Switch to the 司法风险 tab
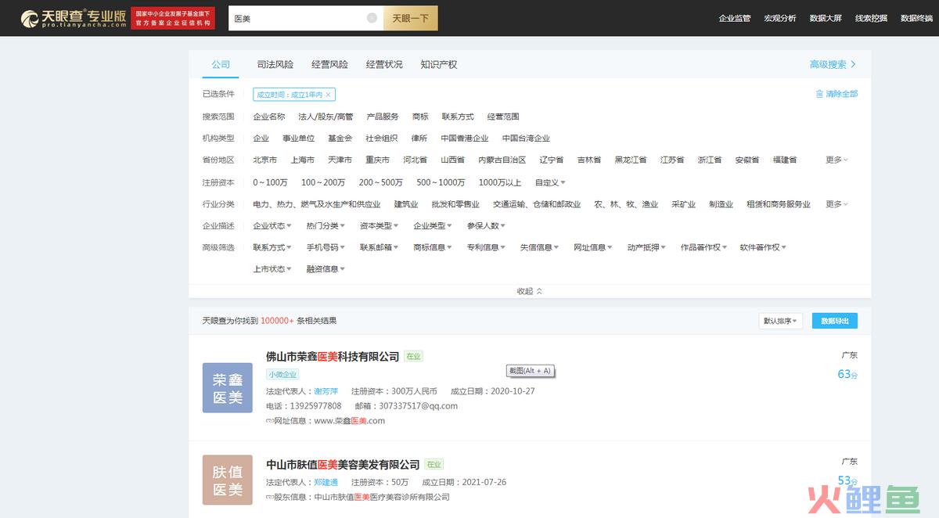 [275, 64]
